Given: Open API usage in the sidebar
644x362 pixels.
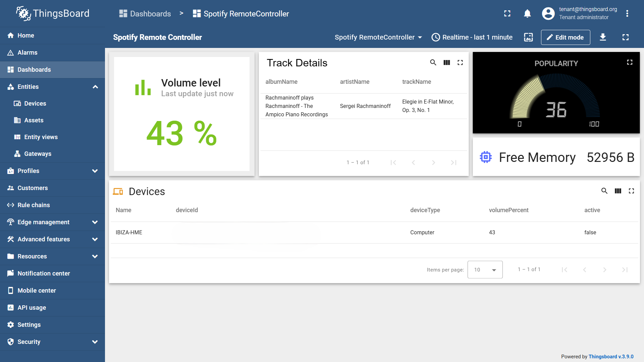Looking at the screenshot, I should coord(52,308).
